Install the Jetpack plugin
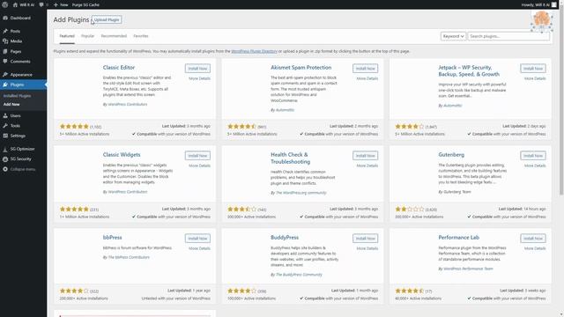 click(532, 69)
